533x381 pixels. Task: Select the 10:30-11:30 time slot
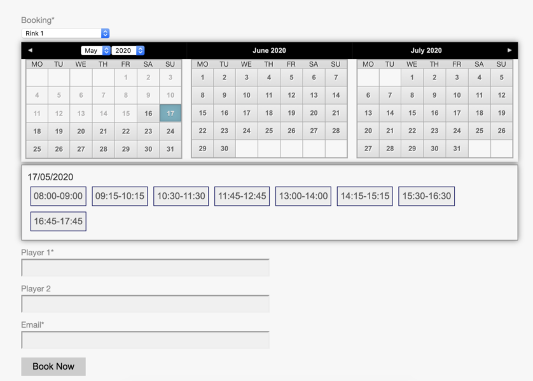181,196
